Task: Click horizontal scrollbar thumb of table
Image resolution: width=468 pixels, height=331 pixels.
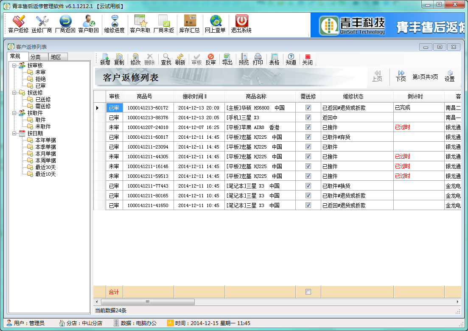Action: (x=148, y=302)
